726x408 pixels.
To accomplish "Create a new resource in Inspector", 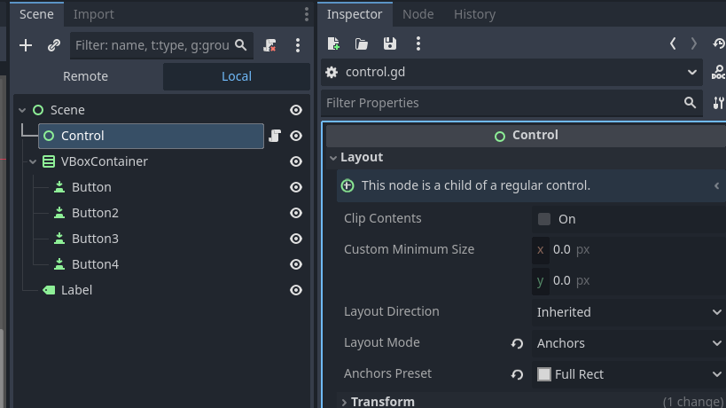I will (333, 43).
